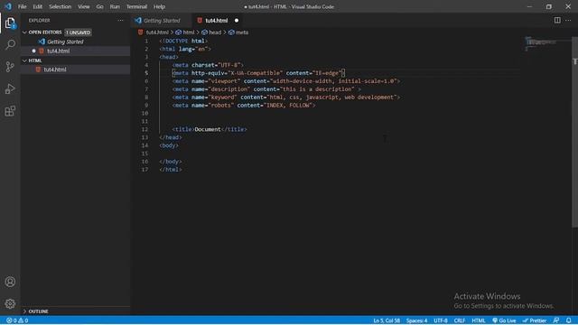This screenshot has width=578, height=325.
Task: Click line number 12 in gutter
Action: pyautogui.click(x=144, y=129)
